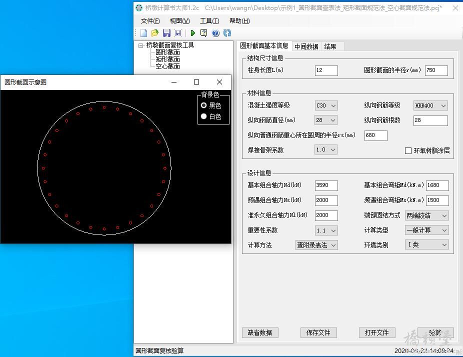
Task: Click the 验算 button
Action: pyautogui.click(x=435, y=333)
